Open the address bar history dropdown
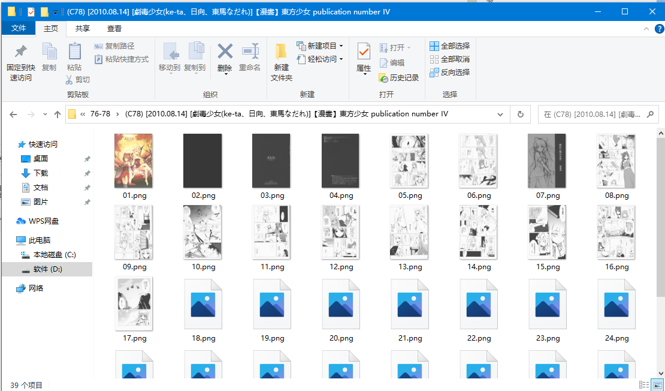 500,114
